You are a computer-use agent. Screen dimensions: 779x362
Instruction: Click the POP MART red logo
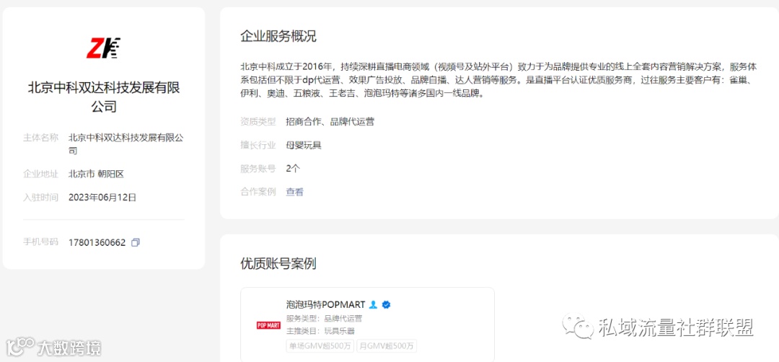(268, 325)
